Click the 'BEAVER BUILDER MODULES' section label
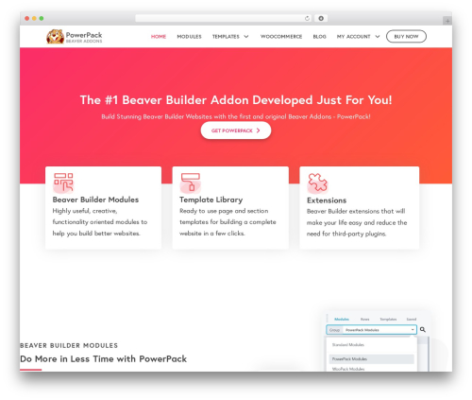This screenshot has height=400, width=472. click(69, 345)
